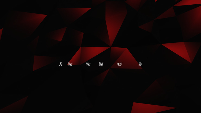
Task: Click the sitting cat sprite beside a walking cat
Action: 61,64
